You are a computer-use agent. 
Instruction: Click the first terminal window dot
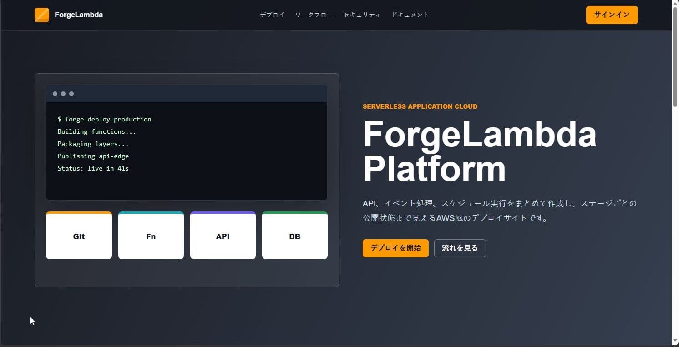[55, 94]
